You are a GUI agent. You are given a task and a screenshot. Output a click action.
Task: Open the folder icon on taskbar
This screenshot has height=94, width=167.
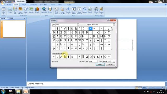click(18, 92)
